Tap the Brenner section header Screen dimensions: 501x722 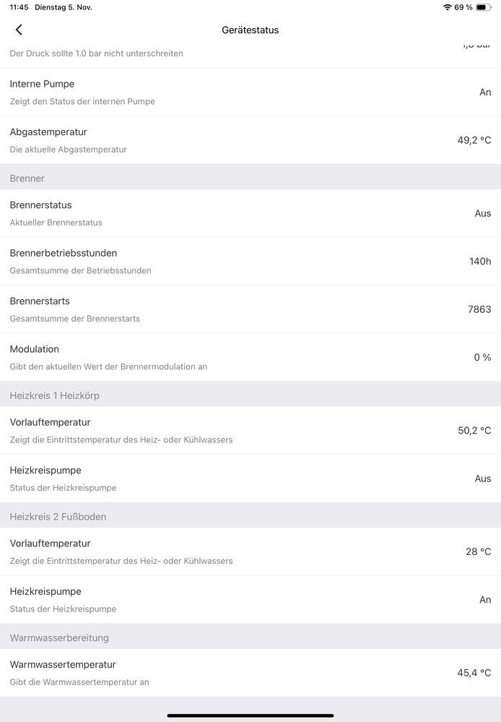(250, 179)
